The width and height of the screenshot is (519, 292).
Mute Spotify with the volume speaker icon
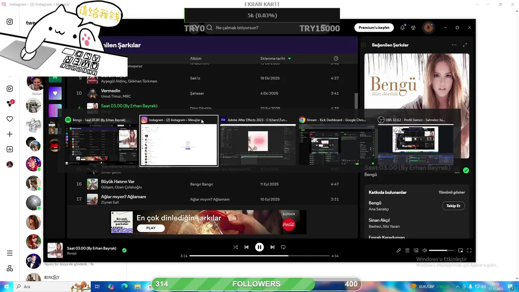425,251
